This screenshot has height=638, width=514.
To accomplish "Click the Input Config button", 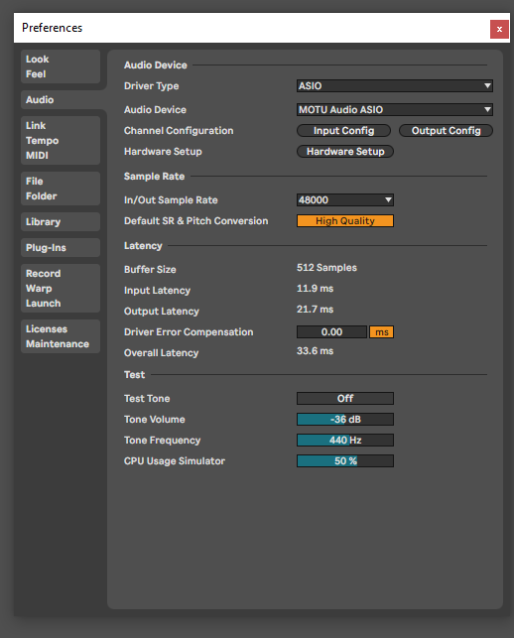I will (x=343, y=131).
